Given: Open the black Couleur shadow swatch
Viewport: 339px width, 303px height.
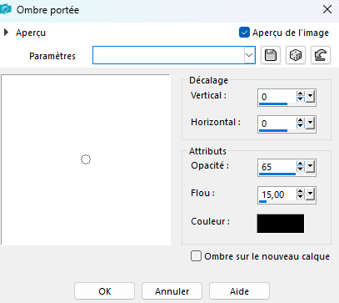Looking at the screenshot, I should 281,223.
